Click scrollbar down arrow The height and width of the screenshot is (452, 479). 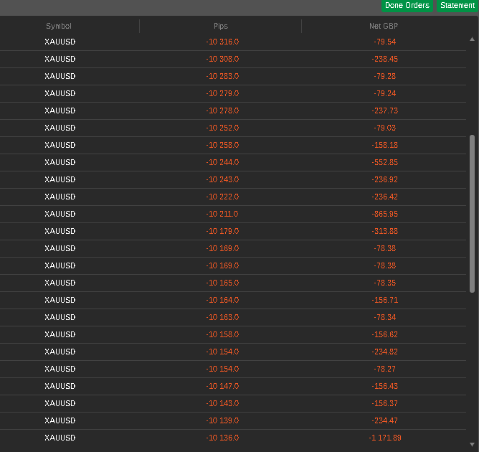(x=472, y=444)
